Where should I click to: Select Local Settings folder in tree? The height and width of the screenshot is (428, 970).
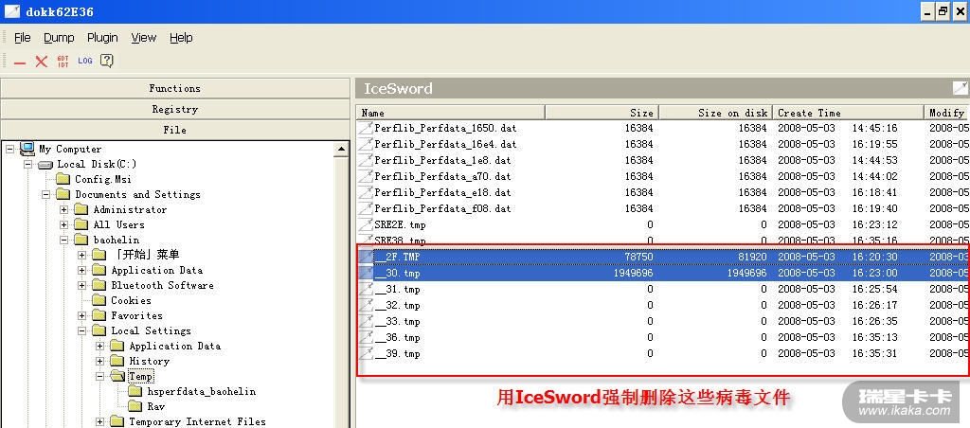[x=151, y=330]
